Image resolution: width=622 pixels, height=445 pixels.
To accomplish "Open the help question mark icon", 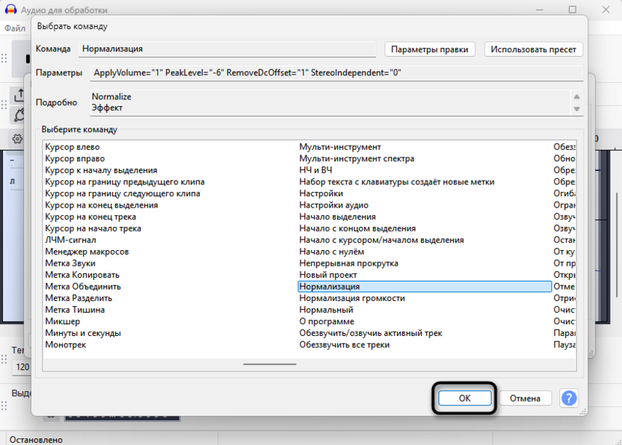I will point(569,398).
